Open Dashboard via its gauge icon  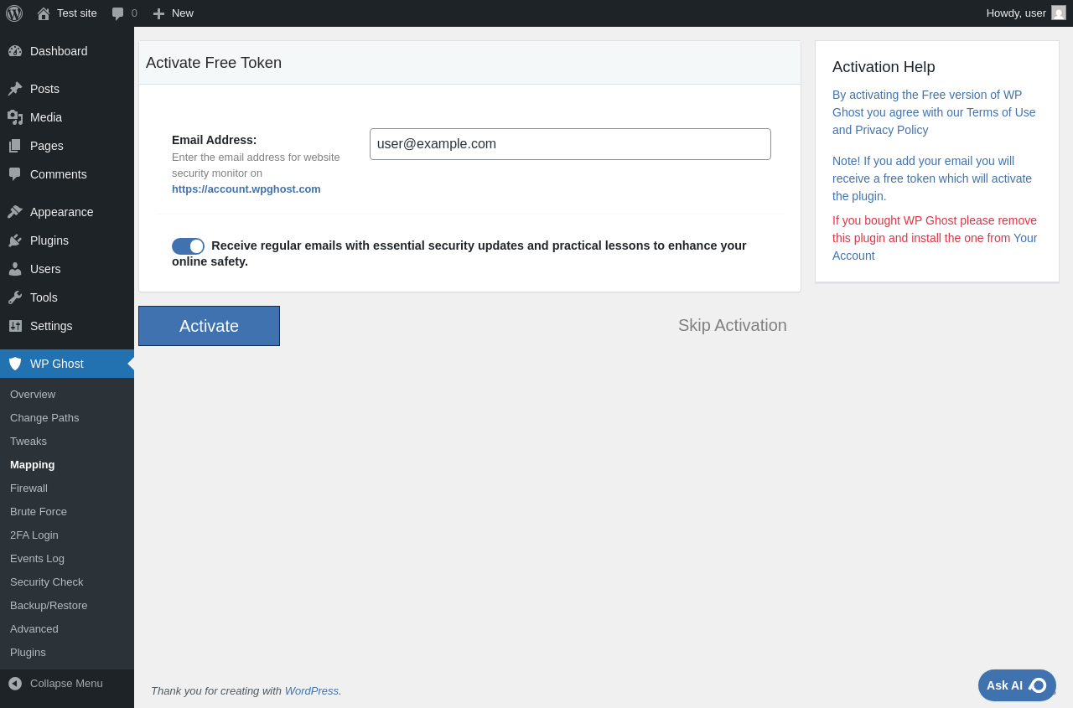click(15, 51)
